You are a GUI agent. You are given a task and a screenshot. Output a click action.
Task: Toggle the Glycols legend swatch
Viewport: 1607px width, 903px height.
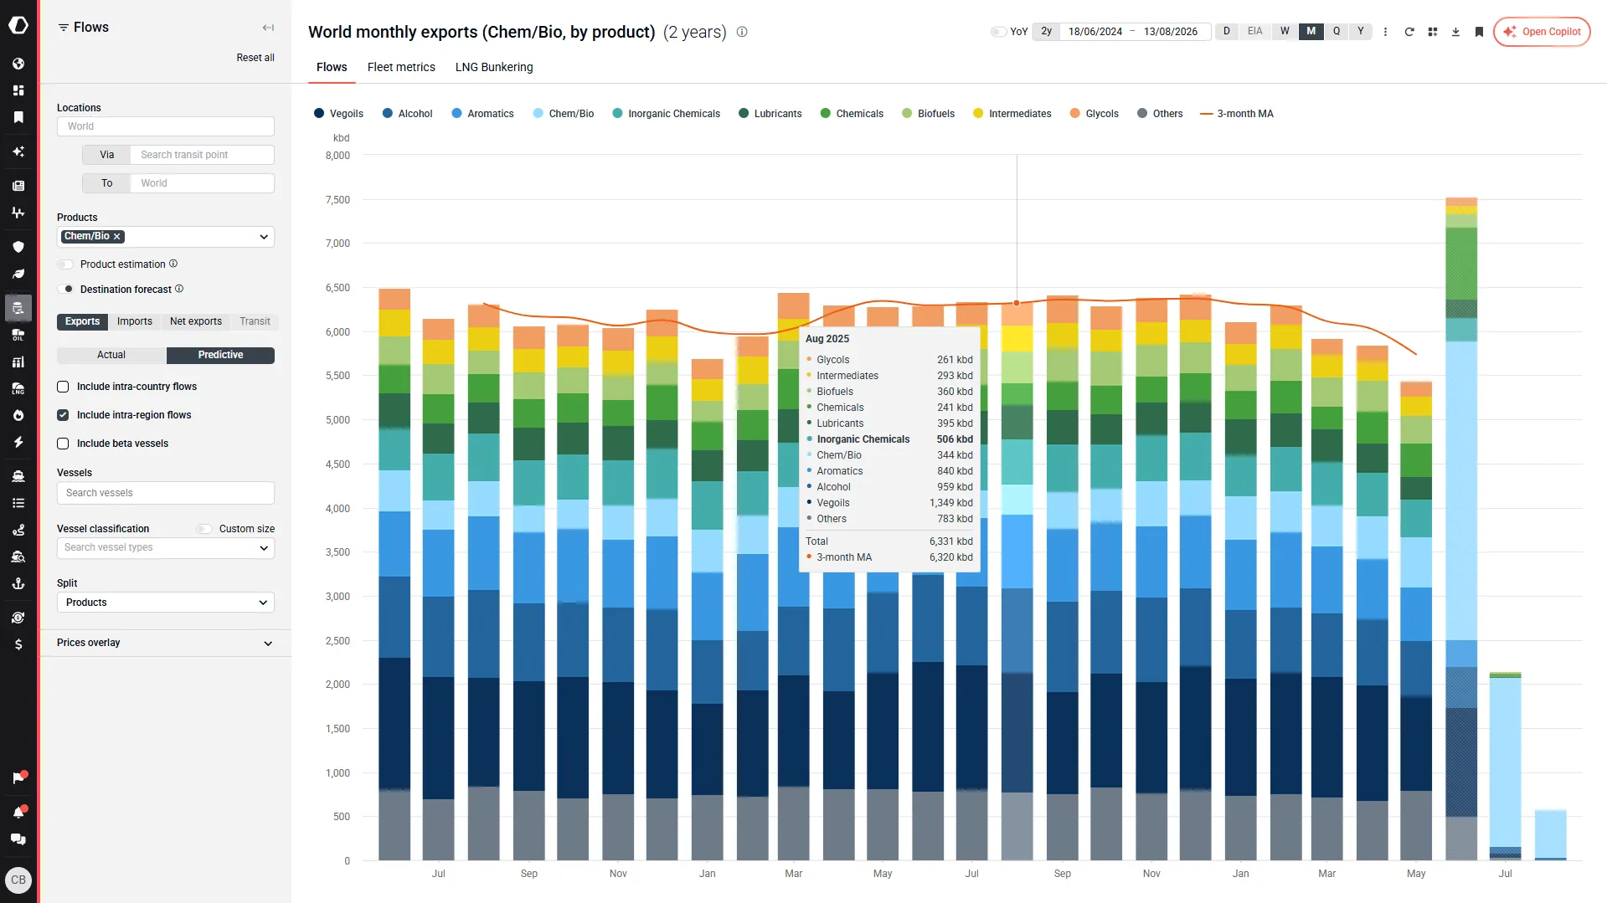1075,114
